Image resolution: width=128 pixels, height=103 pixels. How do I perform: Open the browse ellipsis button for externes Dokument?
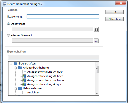[x=96, y=41]
